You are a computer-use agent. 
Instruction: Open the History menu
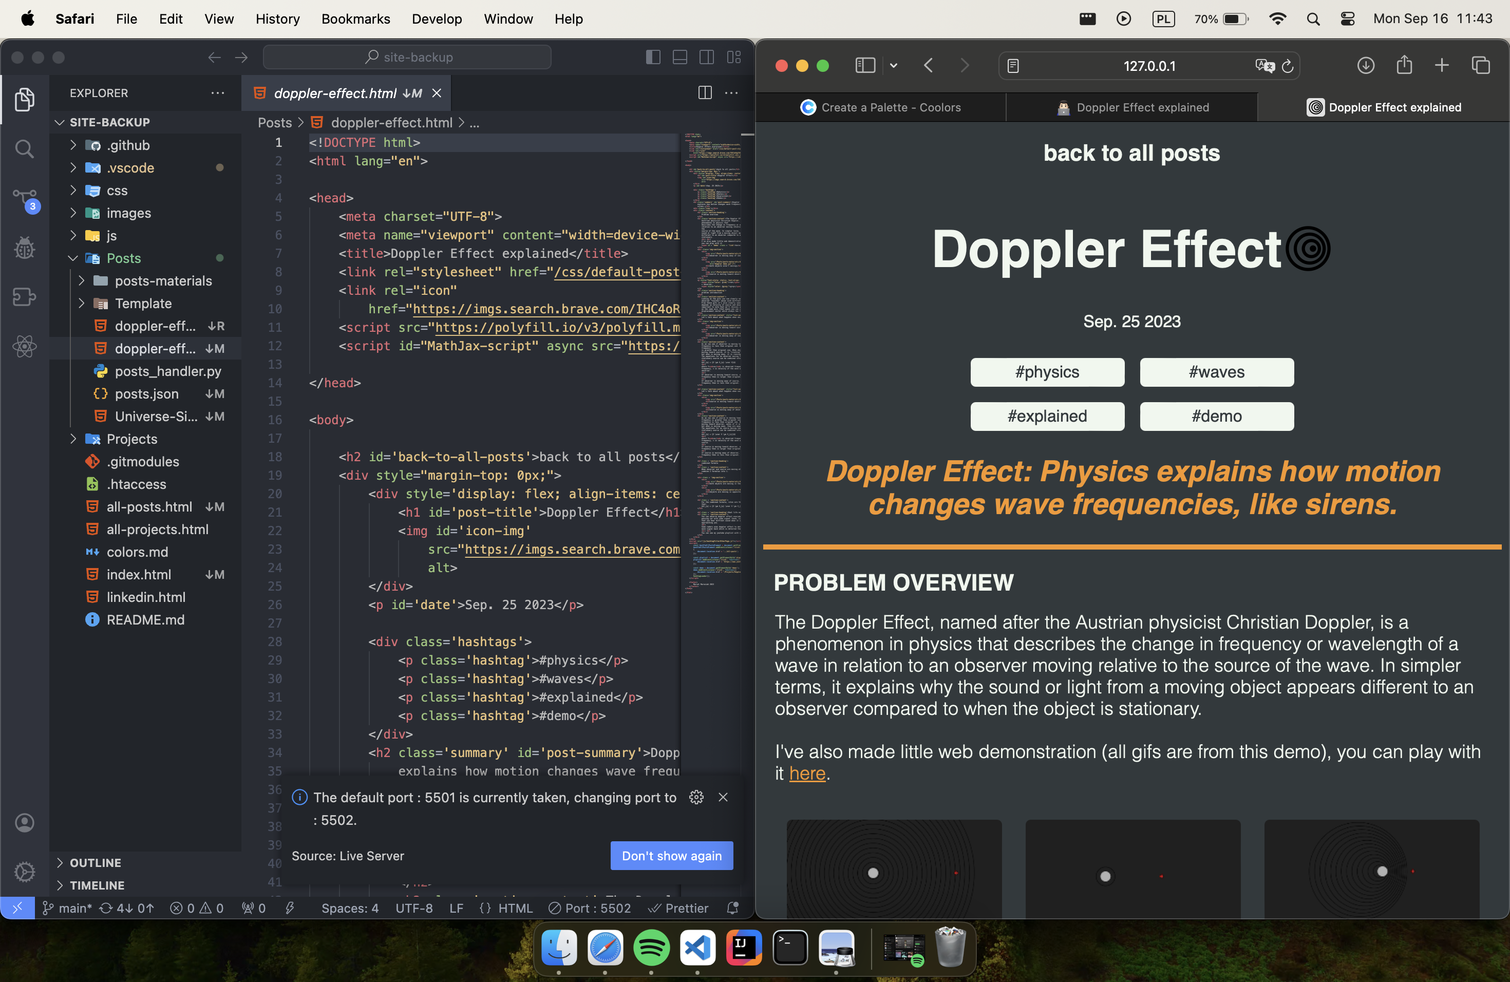coord(277,18)
